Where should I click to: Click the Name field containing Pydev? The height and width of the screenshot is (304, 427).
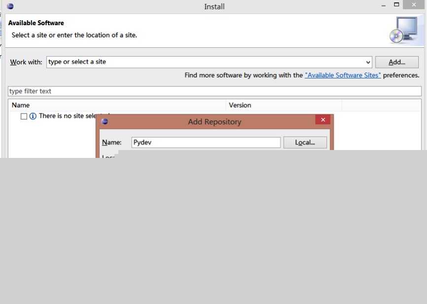point(206,143)
